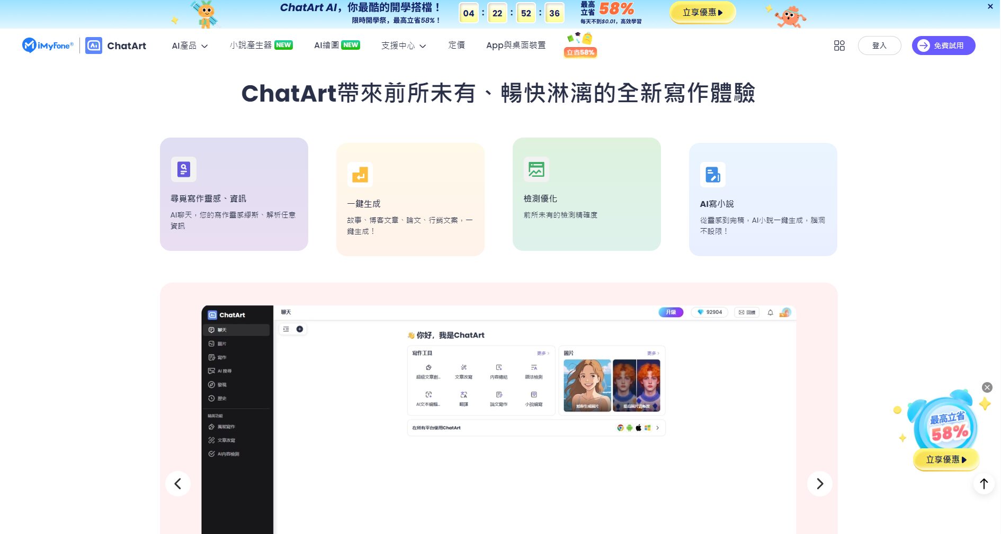Viewport: 1001px width, 534px height.
Task: Click the 論文寫作 tool icon
Action: coord(499,395)
